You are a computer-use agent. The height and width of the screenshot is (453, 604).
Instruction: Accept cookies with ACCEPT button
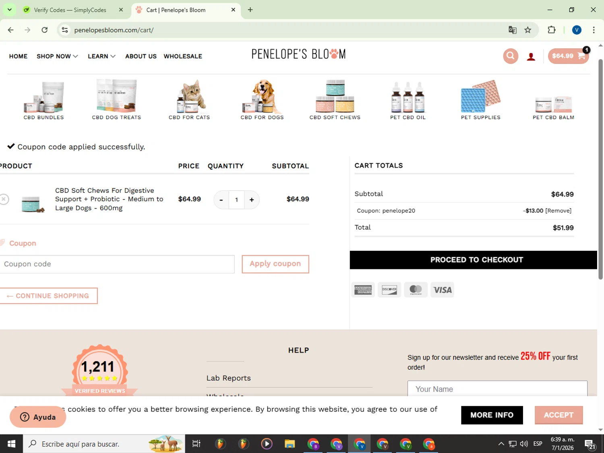tap(558, 415)
